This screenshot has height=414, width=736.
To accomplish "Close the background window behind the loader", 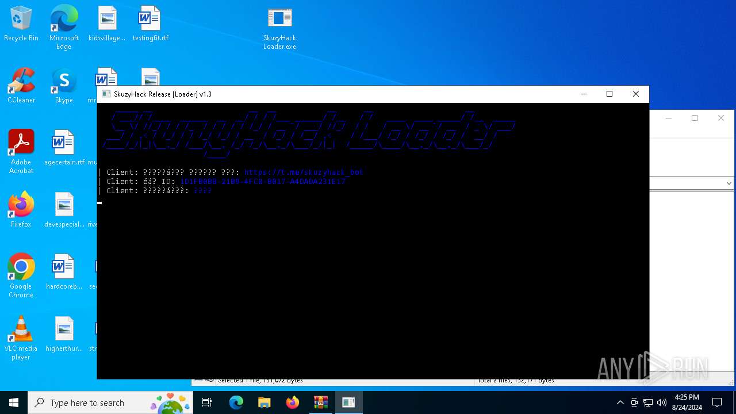I will point(721,118).
